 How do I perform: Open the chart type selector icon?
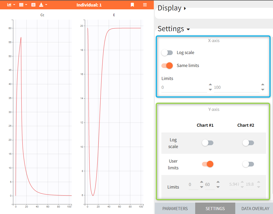pos(9,5)
